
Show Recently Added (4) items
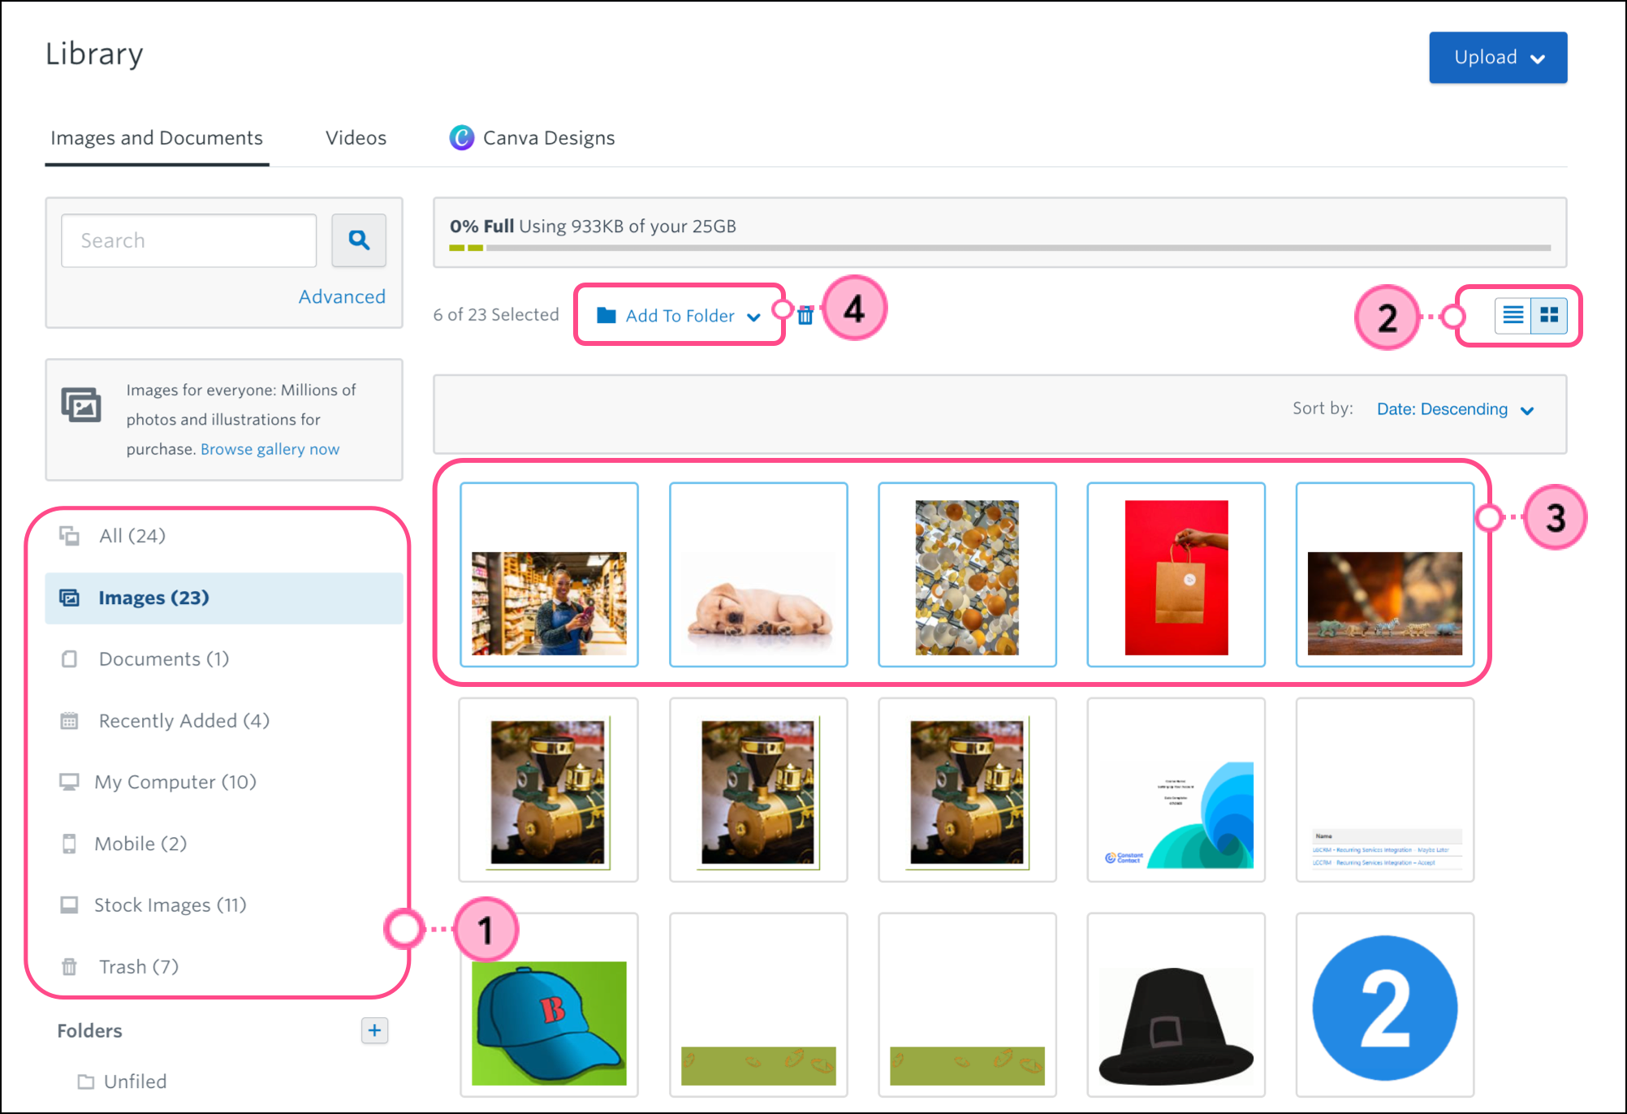click(x=183, y=720)
